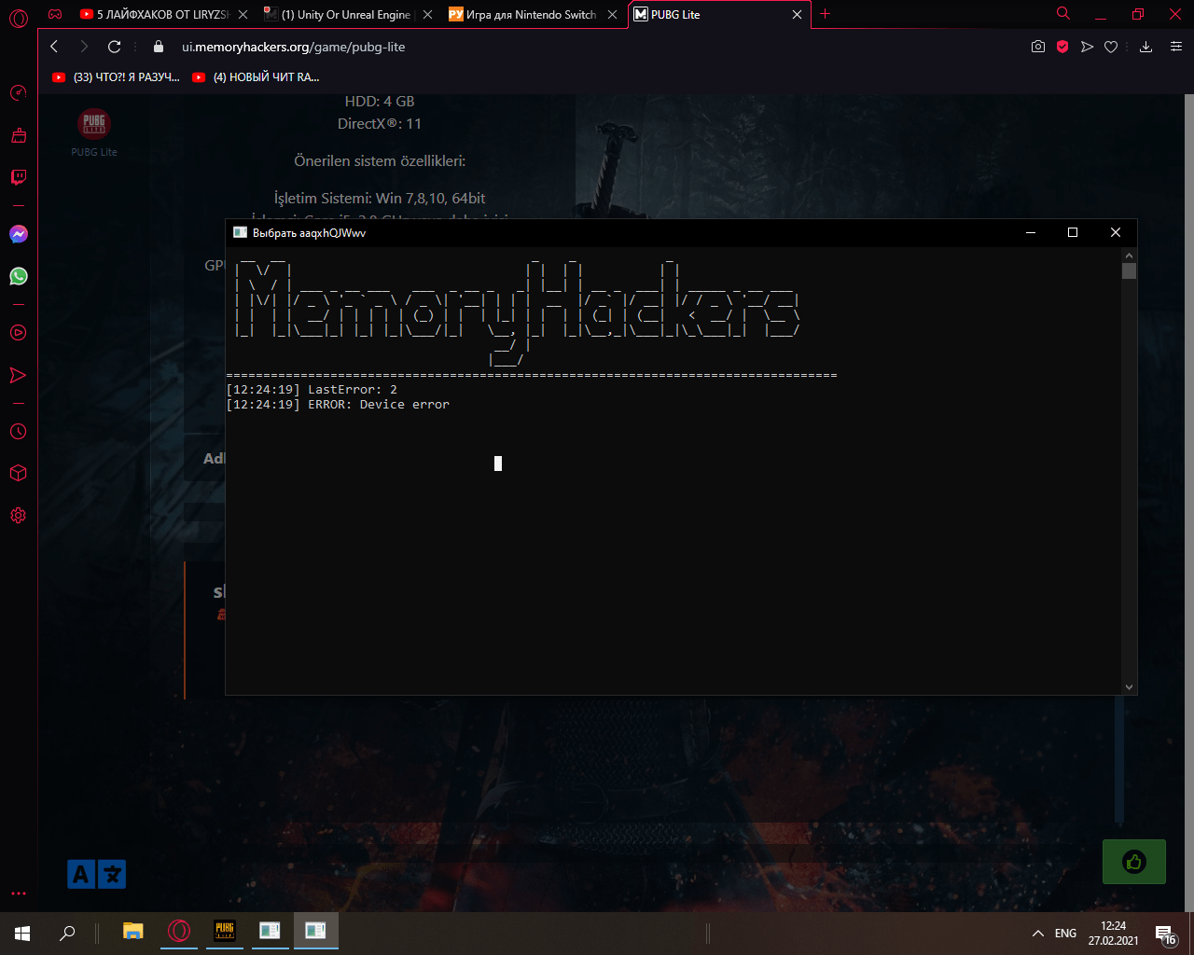Close the Игра для Nintendo Switch tab
This screenshot has height=955, width=1194.
(x=612, y=15)
